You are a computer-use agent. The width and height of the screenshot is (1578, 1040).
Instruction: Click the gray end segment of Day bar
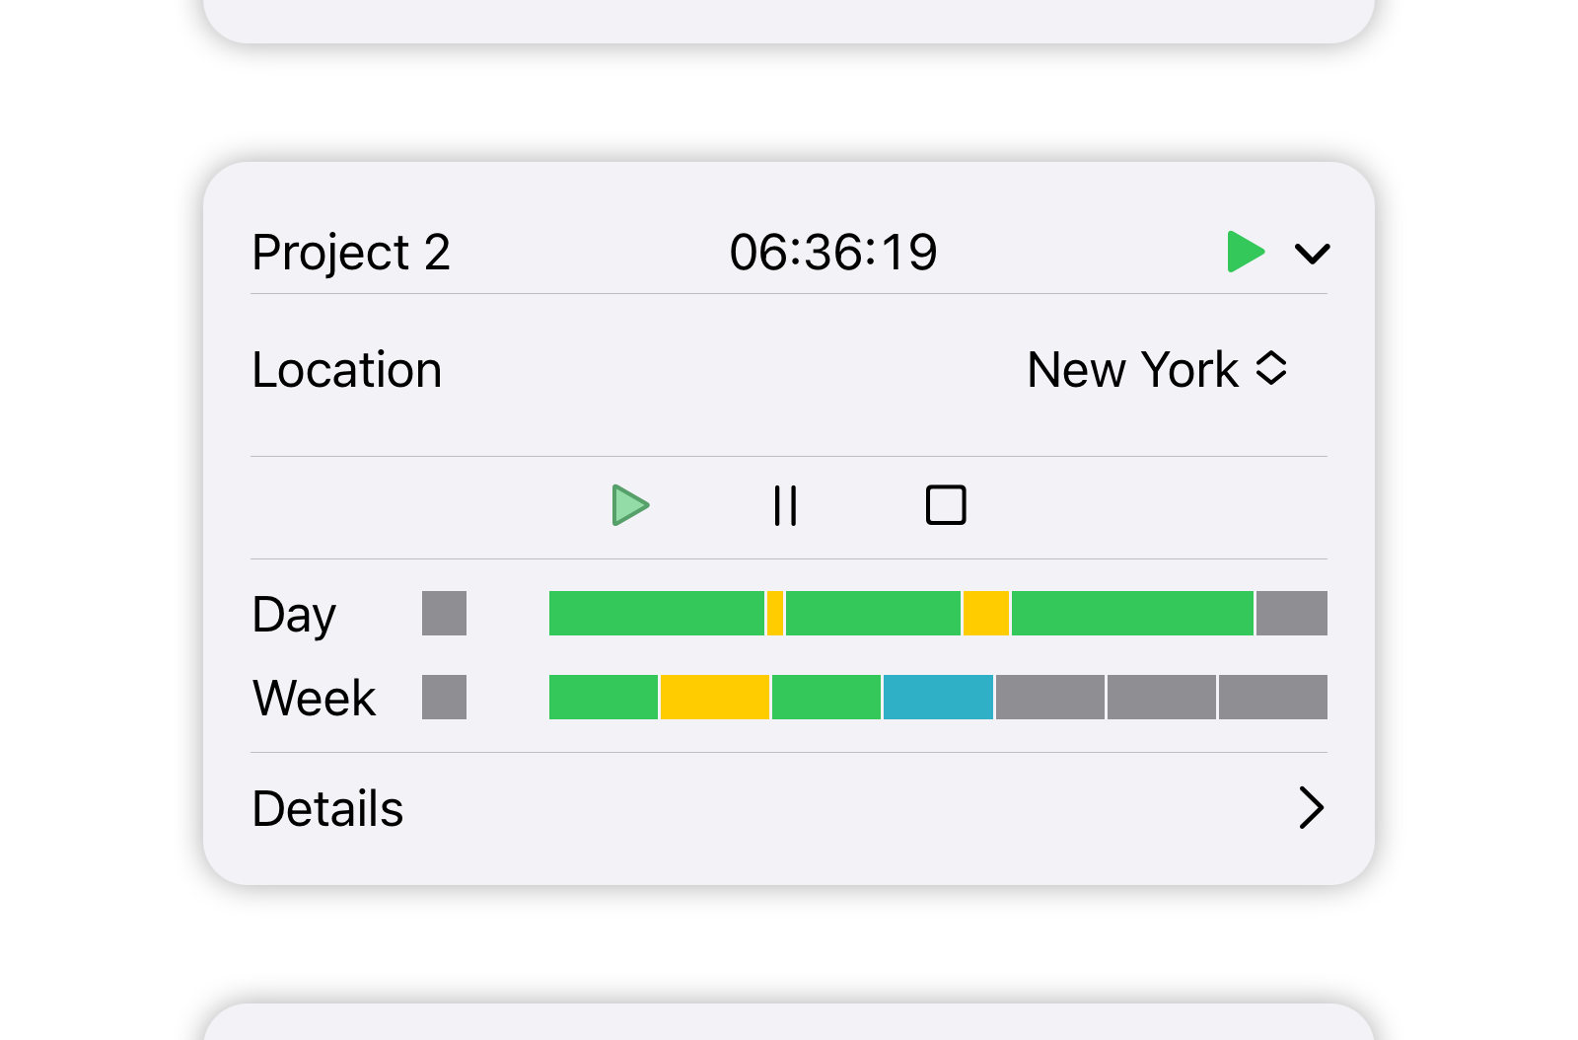tap(1291, 614)
